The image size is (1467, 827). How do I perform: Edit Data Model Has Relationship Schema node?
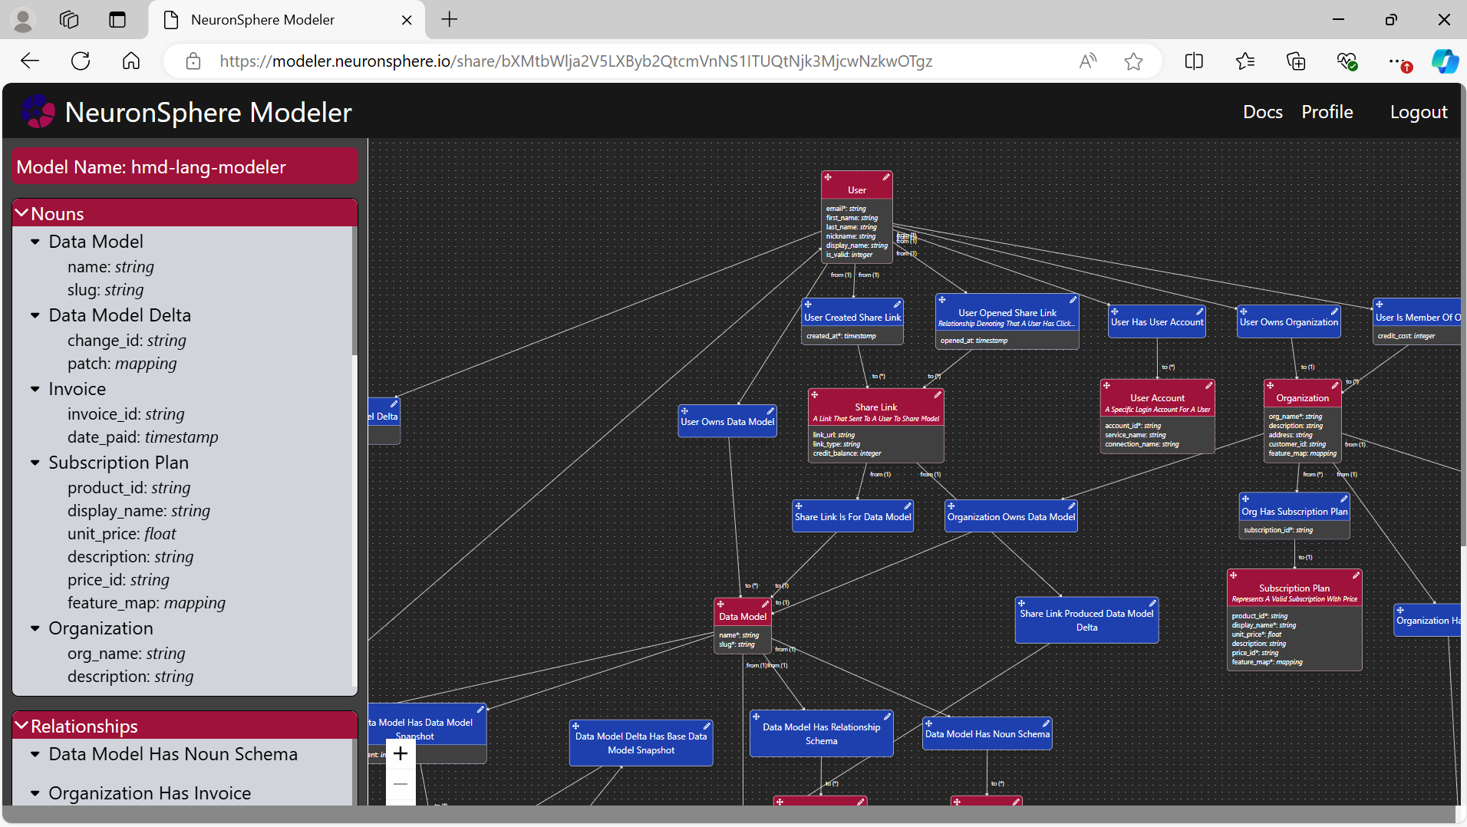pos(886,717)
